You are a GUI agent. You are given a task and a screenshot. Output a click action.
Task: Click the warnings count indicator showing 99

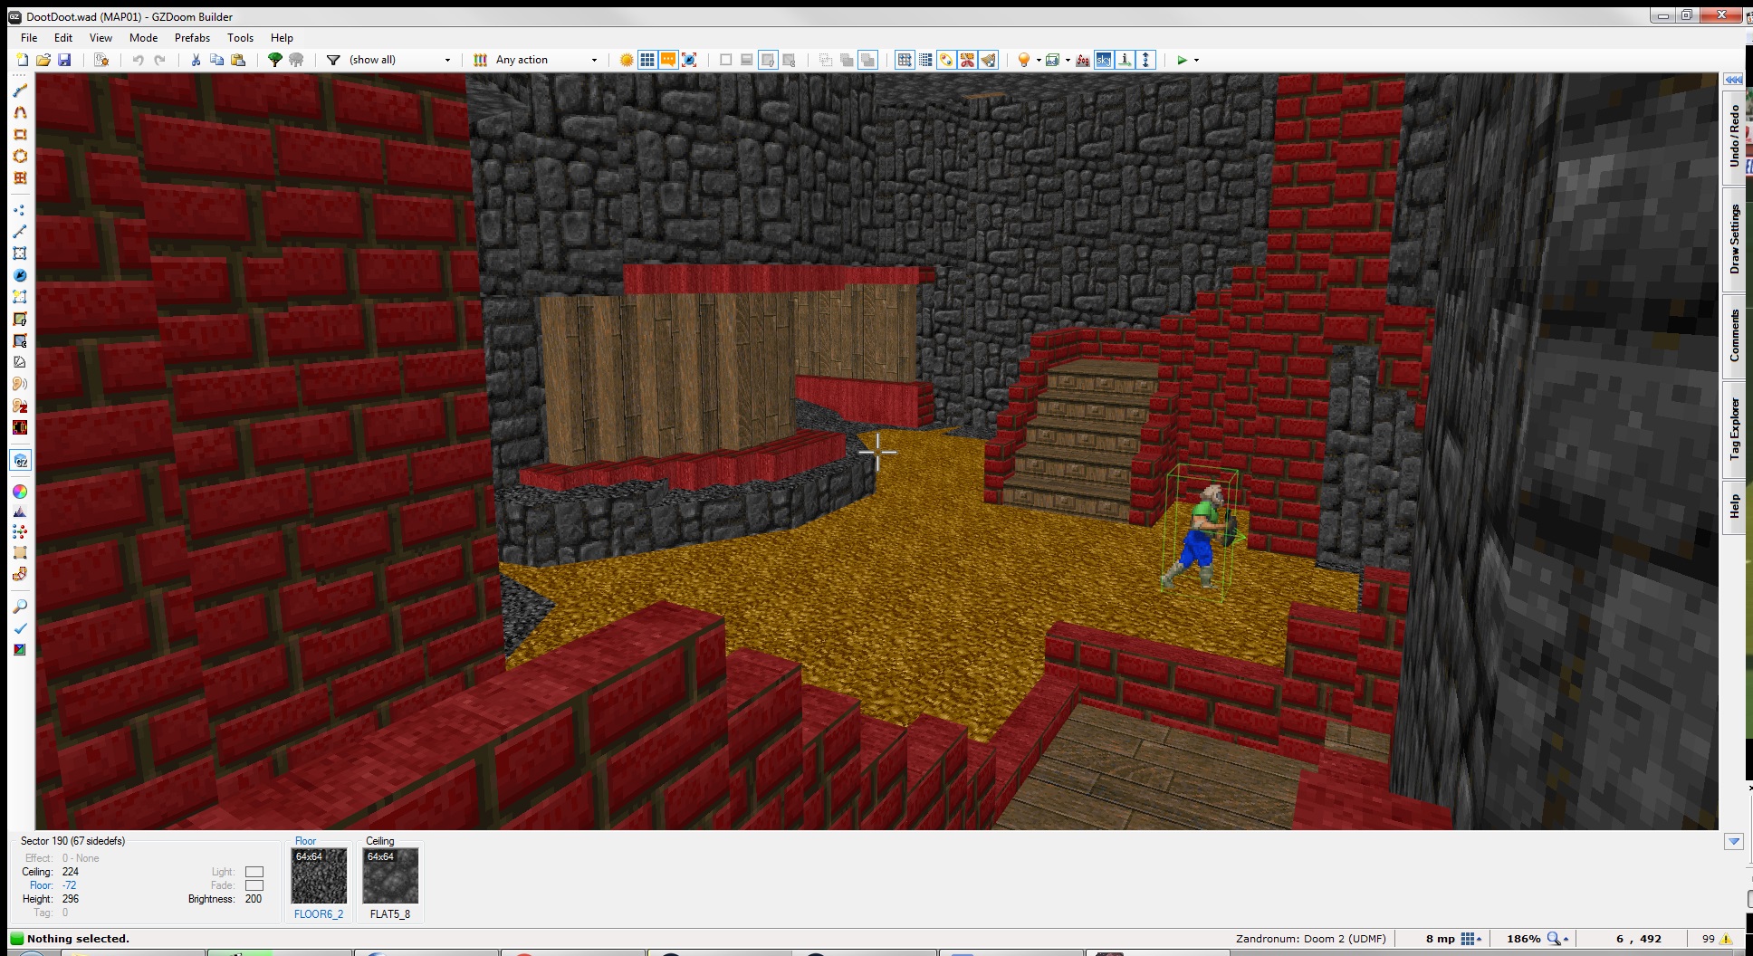(1716, 939)
